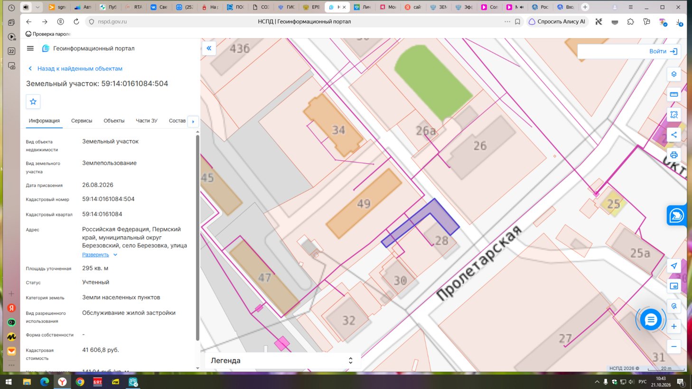Open the РУС keyboard language switcher
692x389 pixels.
pos(643,382)
